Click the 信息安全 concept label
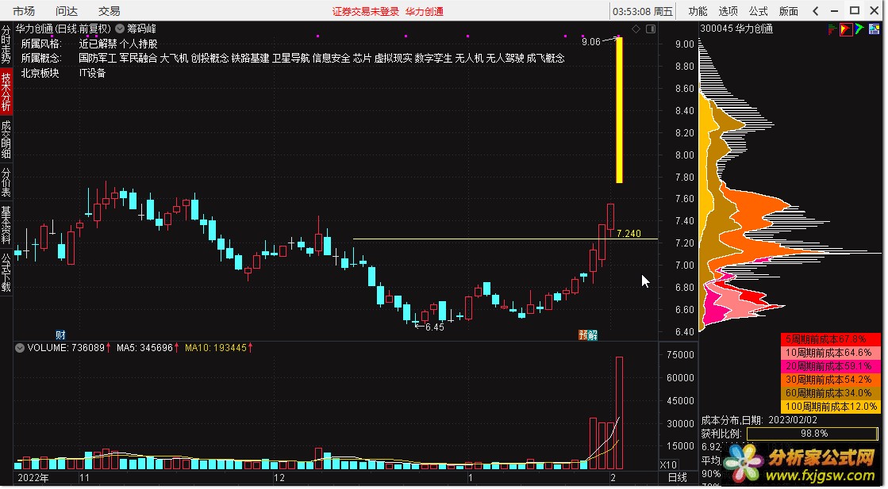Image resolution: width=888 pixels, height=489 pixels. [331, 58]
